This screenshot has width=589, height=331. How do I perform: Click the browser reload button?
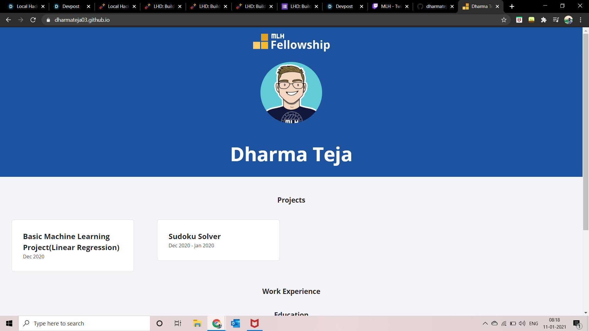[x=33, y=20]
